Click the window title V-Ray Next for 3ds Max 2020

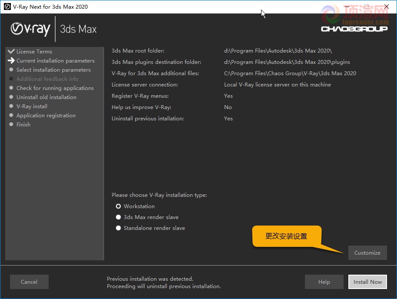point(50,7)
